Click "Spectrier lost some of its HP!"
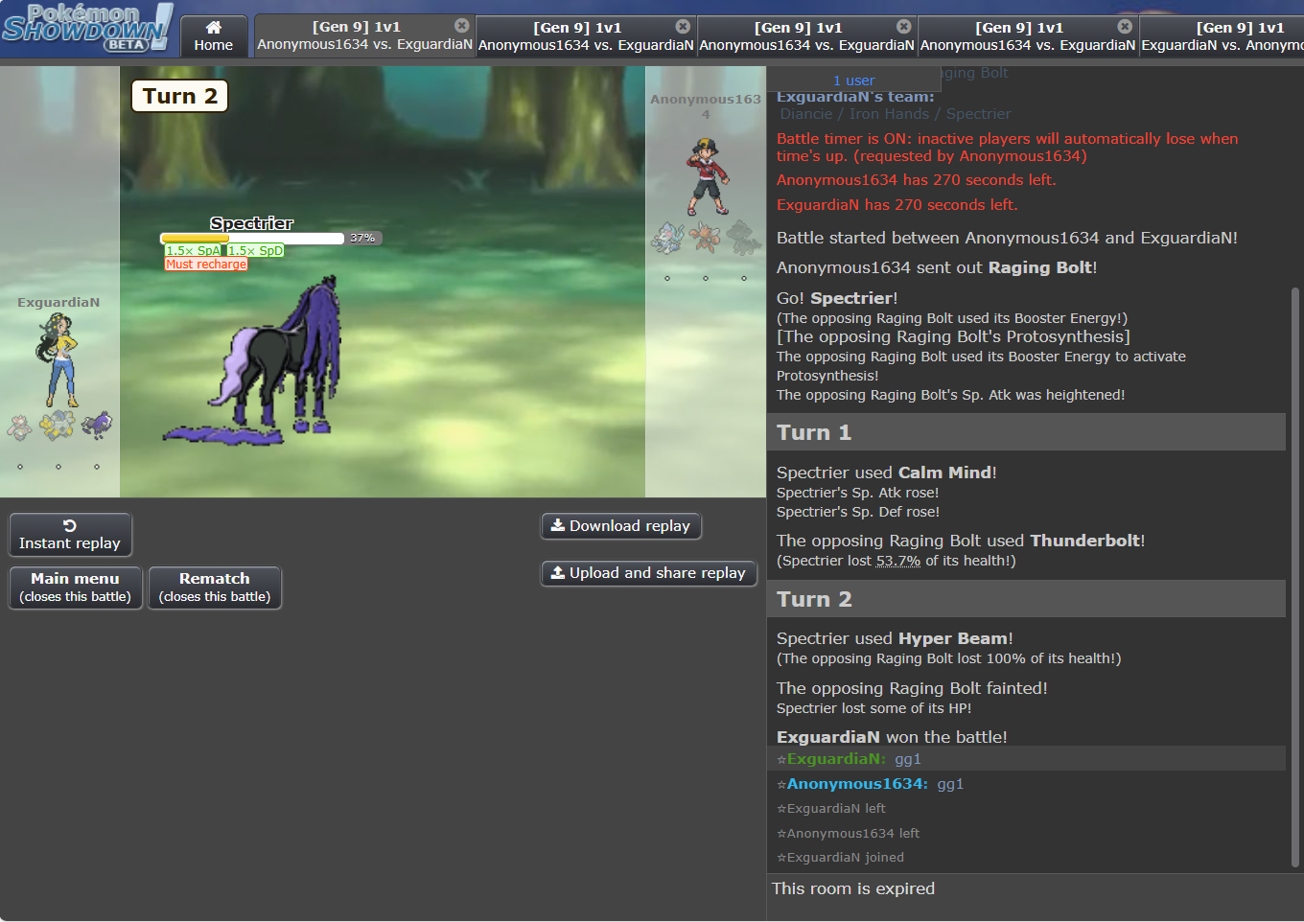 tap(873, 708)
